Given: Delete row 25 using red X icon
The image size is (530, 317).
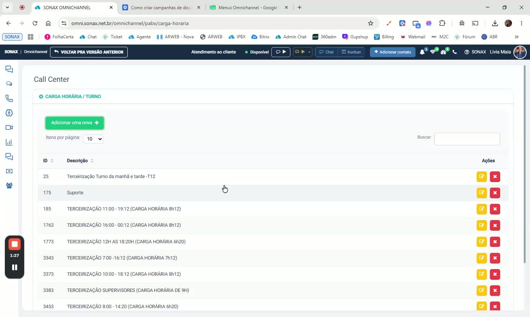Looking at the screenshot, I should pos(495,177).
